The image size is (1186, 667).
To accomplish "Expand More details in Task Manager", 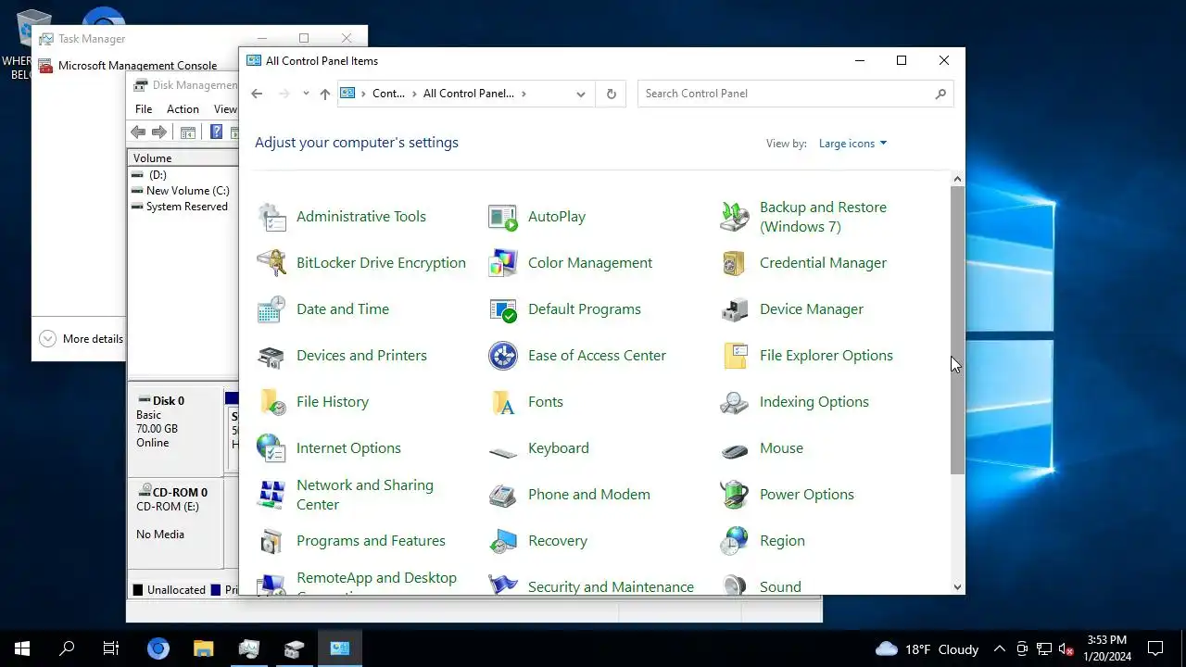I will click(x=81, y=339).
